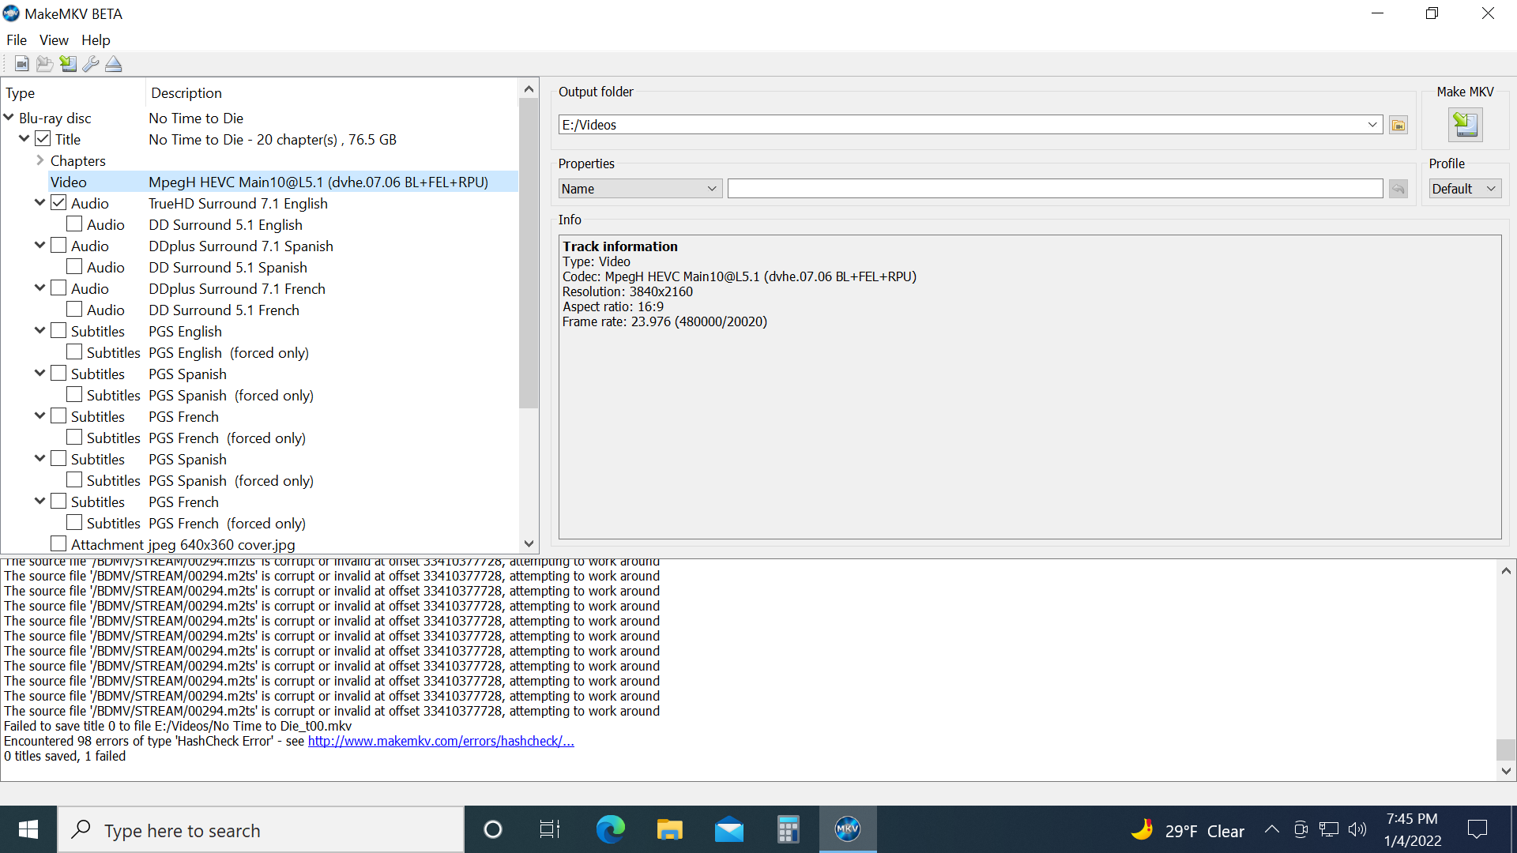Click the Save selected titles toolbar icon

coord(68,64)
